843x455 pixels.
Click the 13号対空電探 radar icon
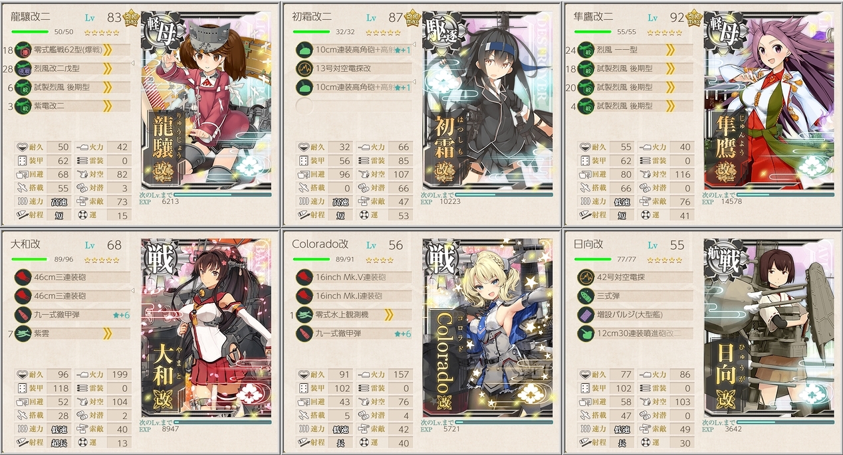tap(304, 68)
